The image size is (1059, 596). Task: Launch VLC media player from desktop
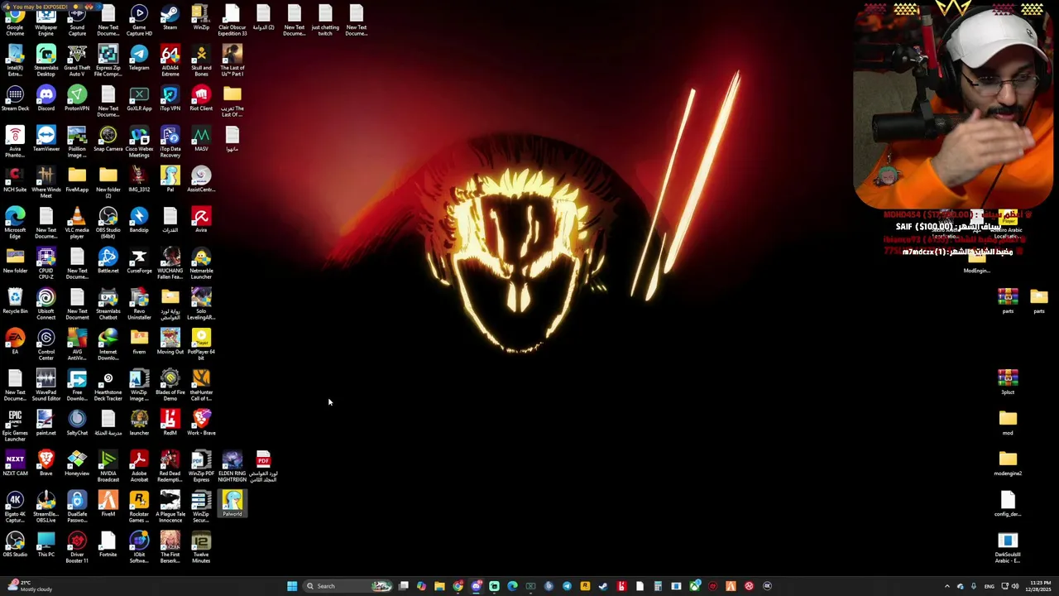tap(77, 223)
